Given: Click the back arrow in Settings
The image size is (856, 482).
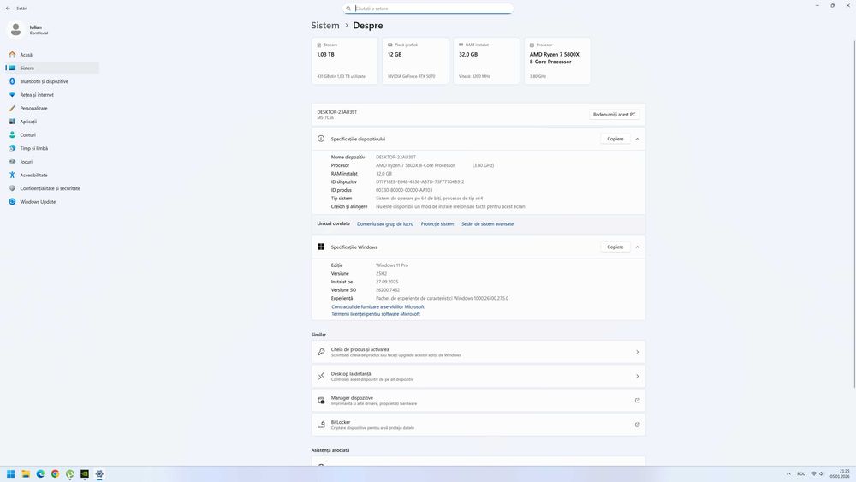Looking at the screenshot, I should point(8,8).
